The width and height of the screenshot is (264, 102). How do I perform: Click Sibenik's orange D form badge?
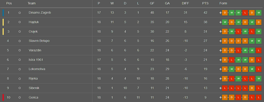(x=252, y=88)
